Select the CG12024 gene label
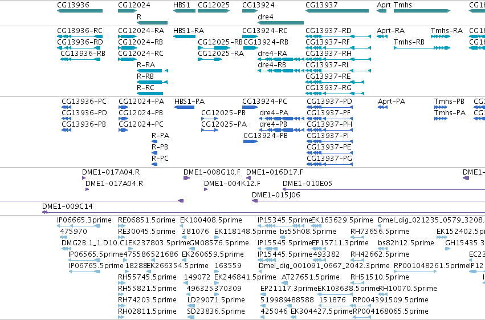Image resolution: width=485 pixels, height=320 pixels. 135,5
